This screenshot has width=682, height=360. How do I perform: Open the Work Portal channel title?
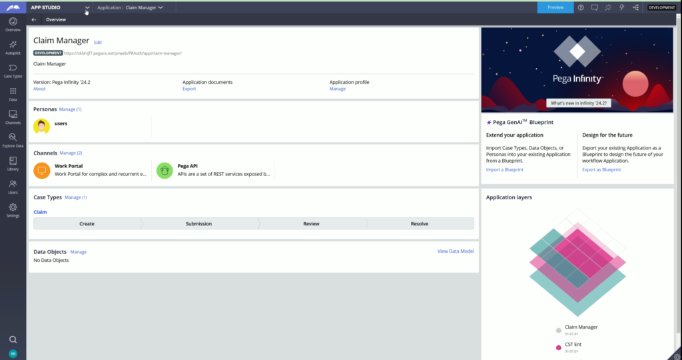tap(69, 166)
